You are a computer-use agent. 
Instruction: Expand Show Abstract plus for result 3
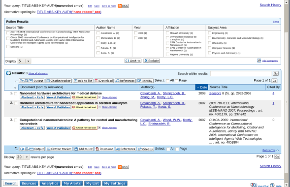[x=99, y=127]
